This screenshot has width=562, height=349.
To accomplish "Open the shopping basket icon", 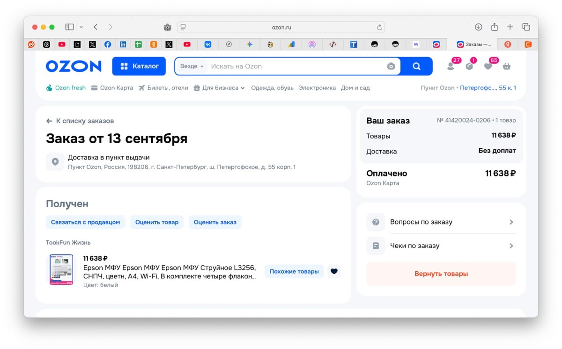I will tap(507, 66).
